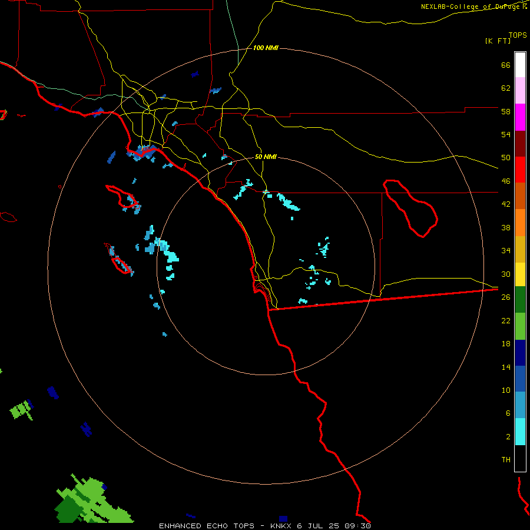This screenshot has height=530, width=530.
Task: Click the [K FT] units label
Action: coord(498,41)
